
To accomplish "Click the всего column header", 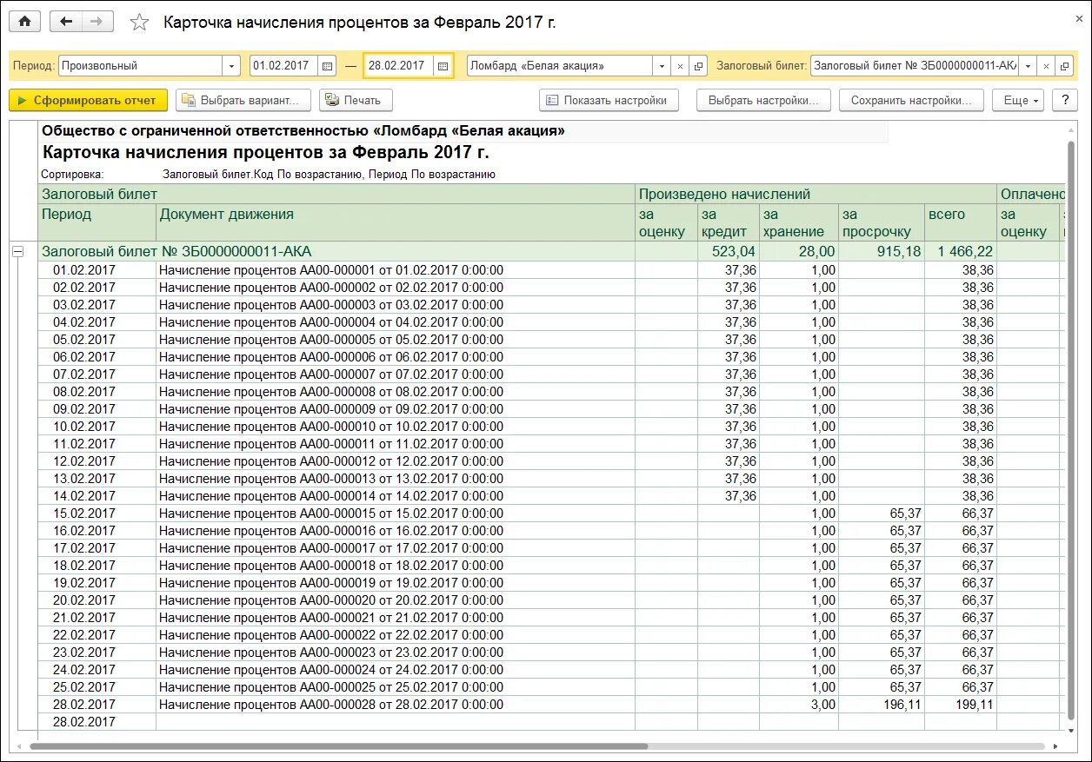I will coord(960,222).
